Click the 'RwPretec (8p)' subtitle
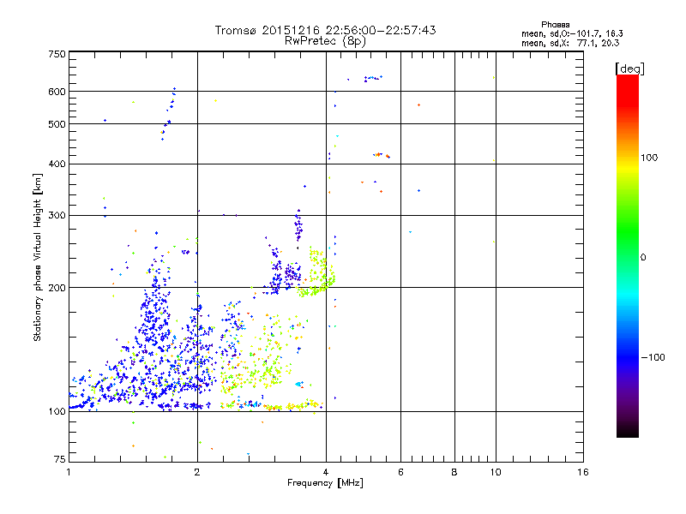The width and height of the screenshot is (686, 514). click(325, 41)
